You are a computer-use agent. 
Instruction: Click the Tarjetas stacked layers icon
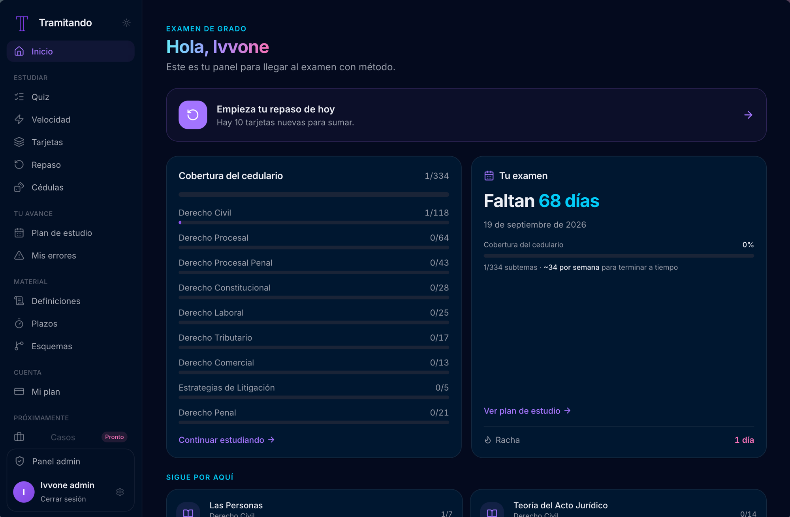(19, 142)
